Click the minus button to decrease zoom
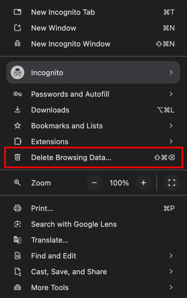This screenshot has height=298, width=187. click(x=94, y=183)
